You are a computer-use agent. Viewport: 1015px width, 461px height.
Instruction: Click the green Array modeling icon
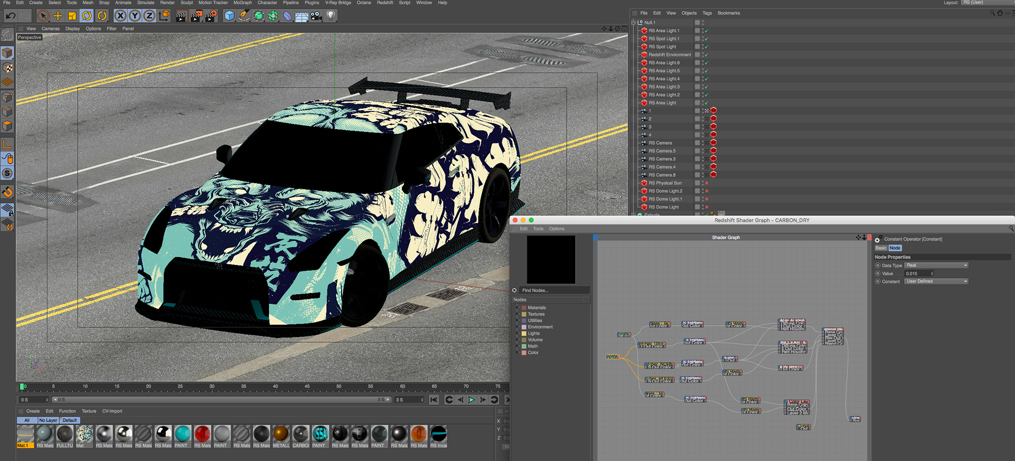(273, 16)
